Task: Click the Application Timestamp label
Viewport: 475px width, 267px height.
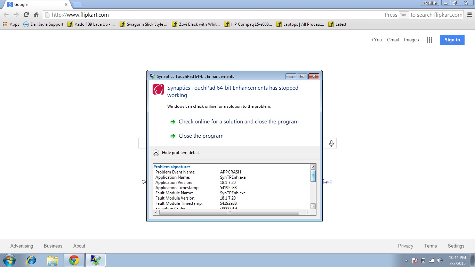Action: 177,188
